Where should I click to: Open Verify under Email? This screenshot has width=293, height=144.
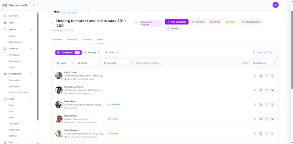[11, 105]
